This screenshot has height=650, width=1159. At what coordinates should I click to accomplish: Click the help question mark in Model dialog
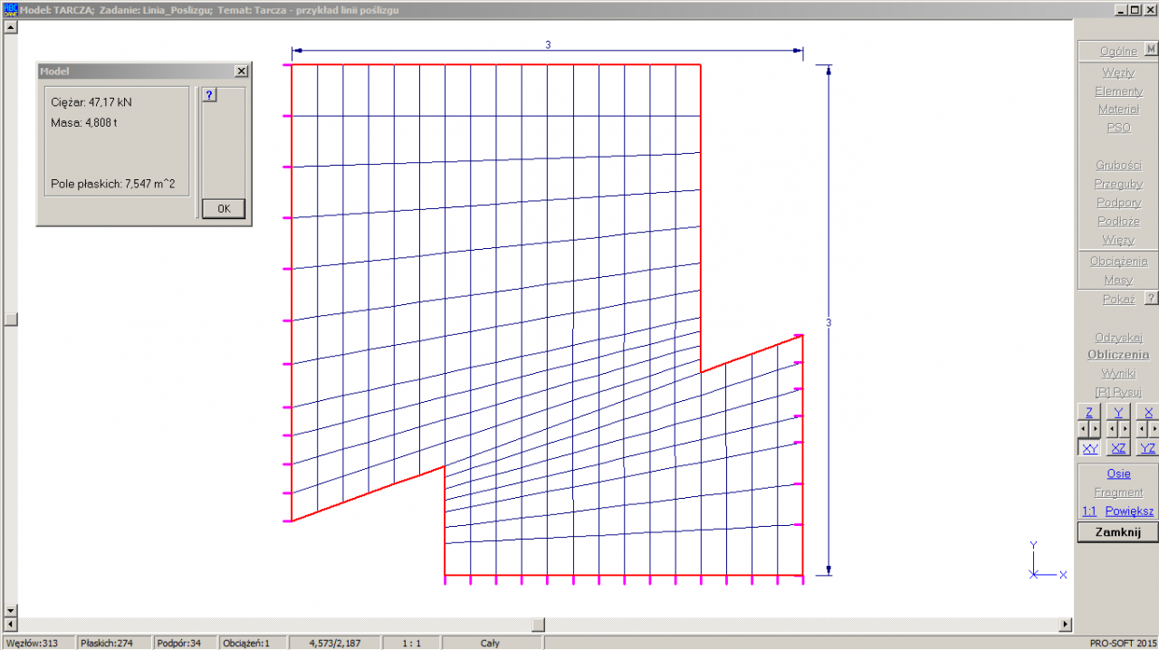click(209, 95)
